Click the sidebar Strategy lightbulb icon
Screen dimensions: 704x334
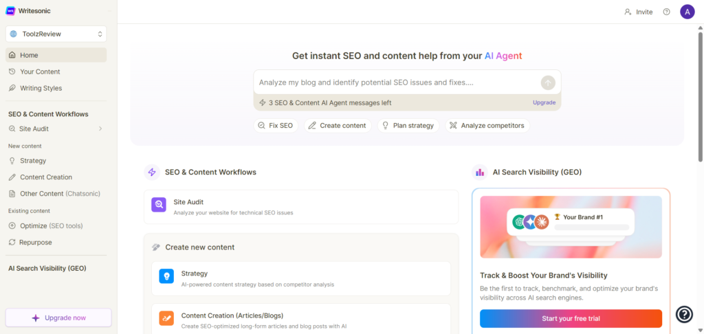(x=12, y=161)
